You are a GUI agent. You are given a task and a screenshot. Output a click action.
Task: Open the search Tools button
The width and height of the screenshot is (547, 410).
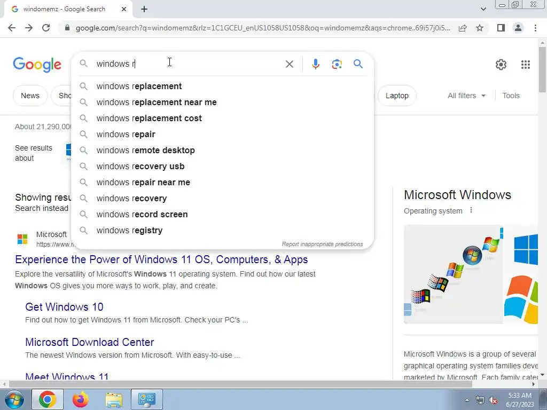pyautogui.click(x=511, y=96)
